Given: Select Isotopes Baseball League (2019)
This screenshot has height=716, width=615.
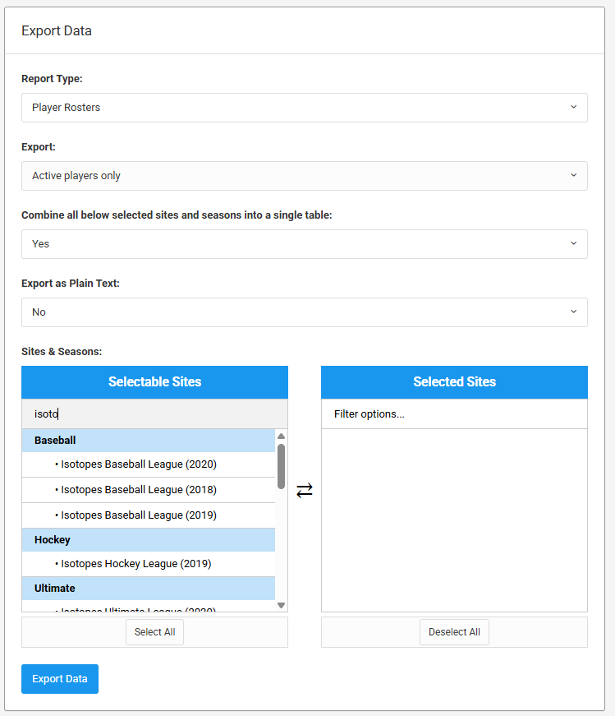Looking at the screenshot, I should [x=149, y=515].
